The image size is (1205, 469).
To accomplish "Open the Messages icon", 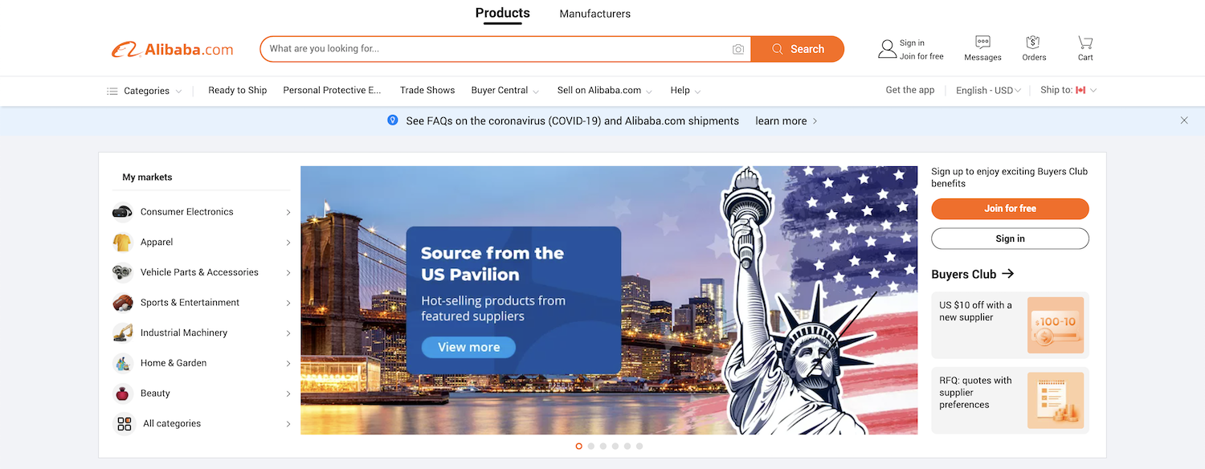I will point(982,43).
